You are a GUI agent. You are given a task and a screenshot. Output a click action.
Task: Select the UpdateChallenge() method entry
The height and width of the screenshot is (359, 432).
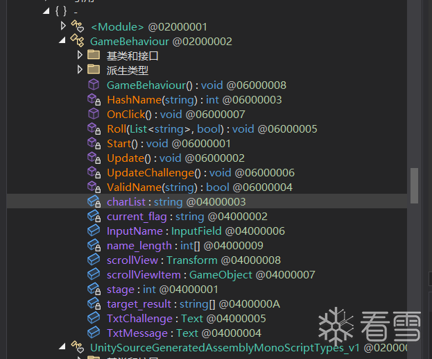coord(200,173)
